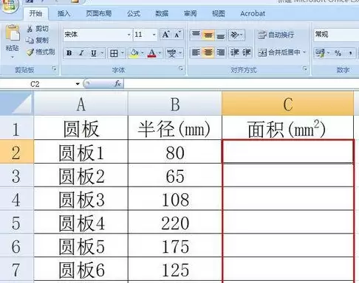
Task: Click the Paste icon
Action: point(13,32)
